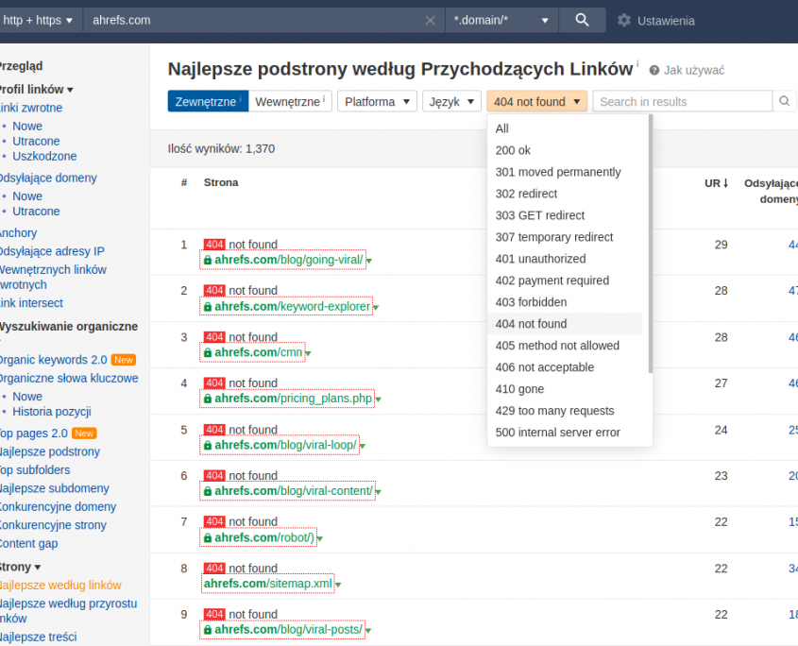Switch to Wewnętrzne links tab
Image resolution: width=798 pixels, height=646 pixels.
(290, 101)
